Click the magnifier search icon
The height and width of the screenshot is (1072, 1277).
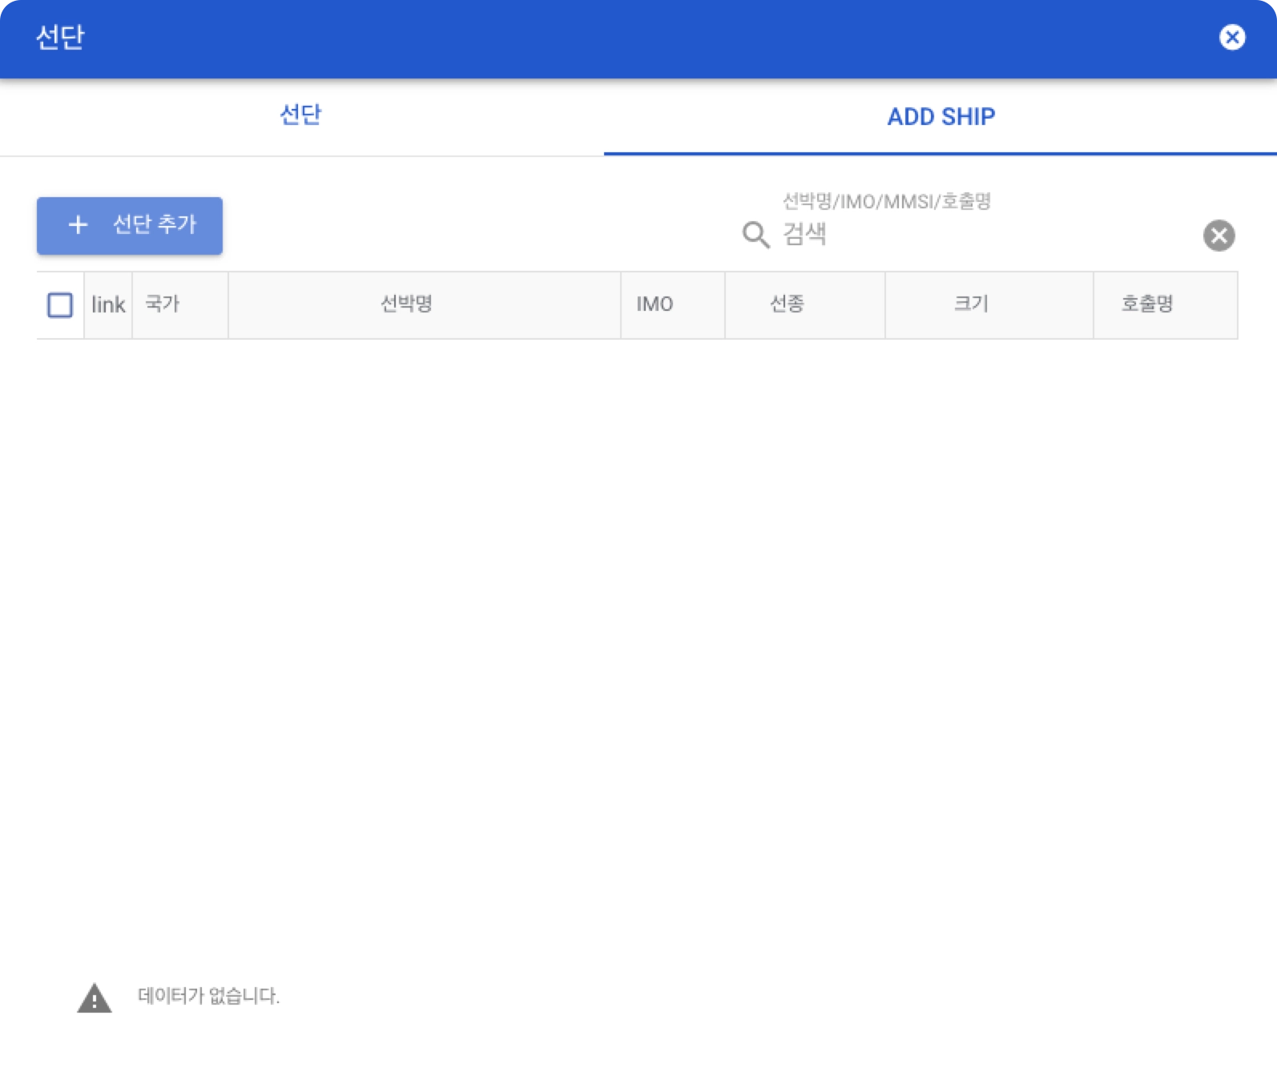(x=755, y=235)
